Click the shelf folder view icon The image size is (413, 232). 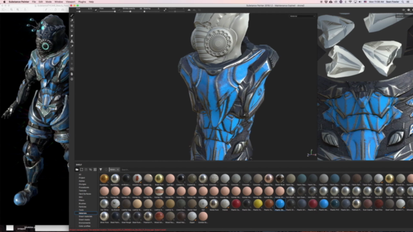point(77,169)
